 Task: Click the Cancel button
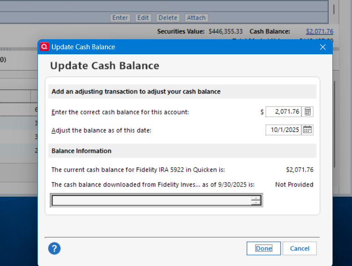point(300,249)
